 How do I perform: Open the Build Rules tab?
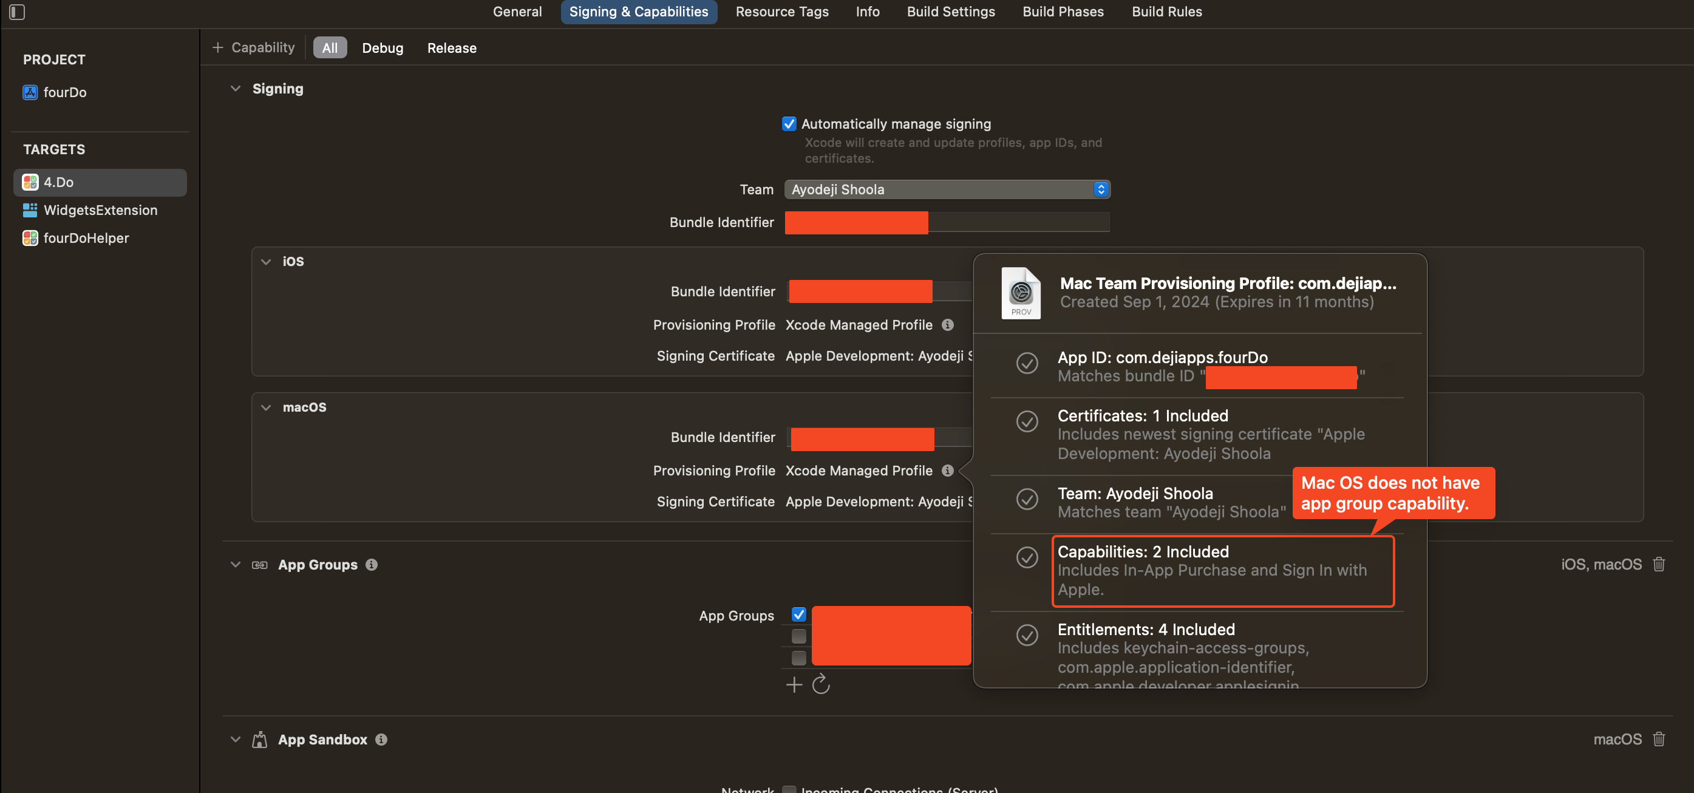click(1166, 12)
